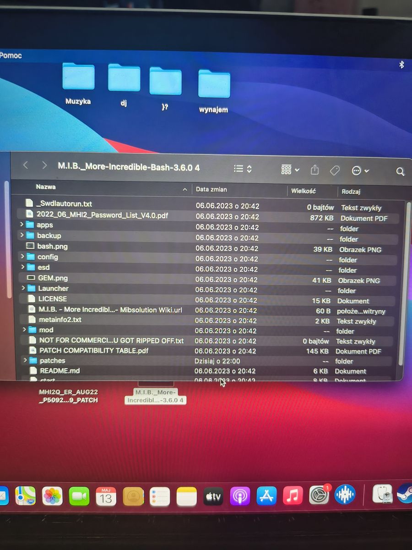The width and height of the screenshot is (412, 550).
Task: Go forward in Finder window history
Action: (44, 165)
